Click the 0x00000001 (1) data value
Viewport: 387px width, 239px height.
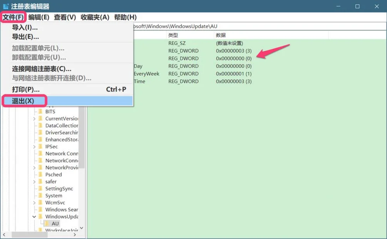pyautogui.click(x=234, y=74)
